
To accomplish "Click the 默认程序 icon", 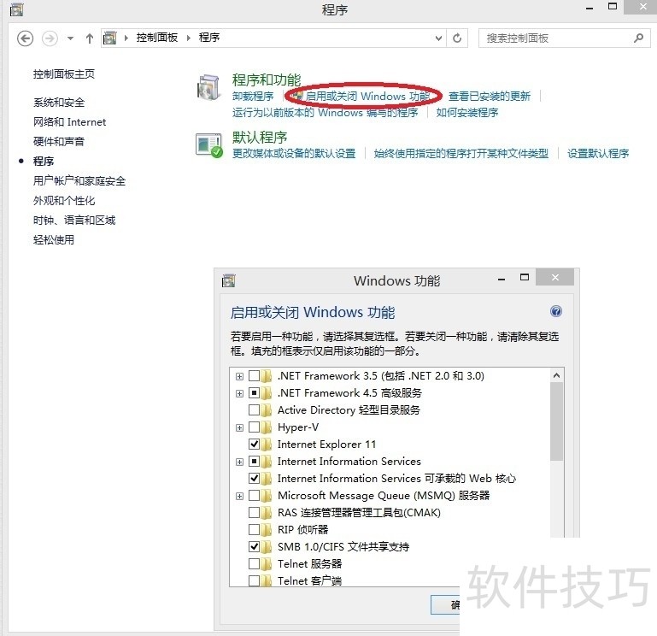I will [x=209, y=145].
